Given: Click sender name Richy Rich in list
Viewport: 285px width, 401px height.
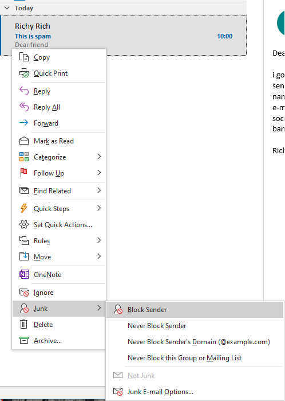Looking at the screenshot, I should click(x=33, y=26).
